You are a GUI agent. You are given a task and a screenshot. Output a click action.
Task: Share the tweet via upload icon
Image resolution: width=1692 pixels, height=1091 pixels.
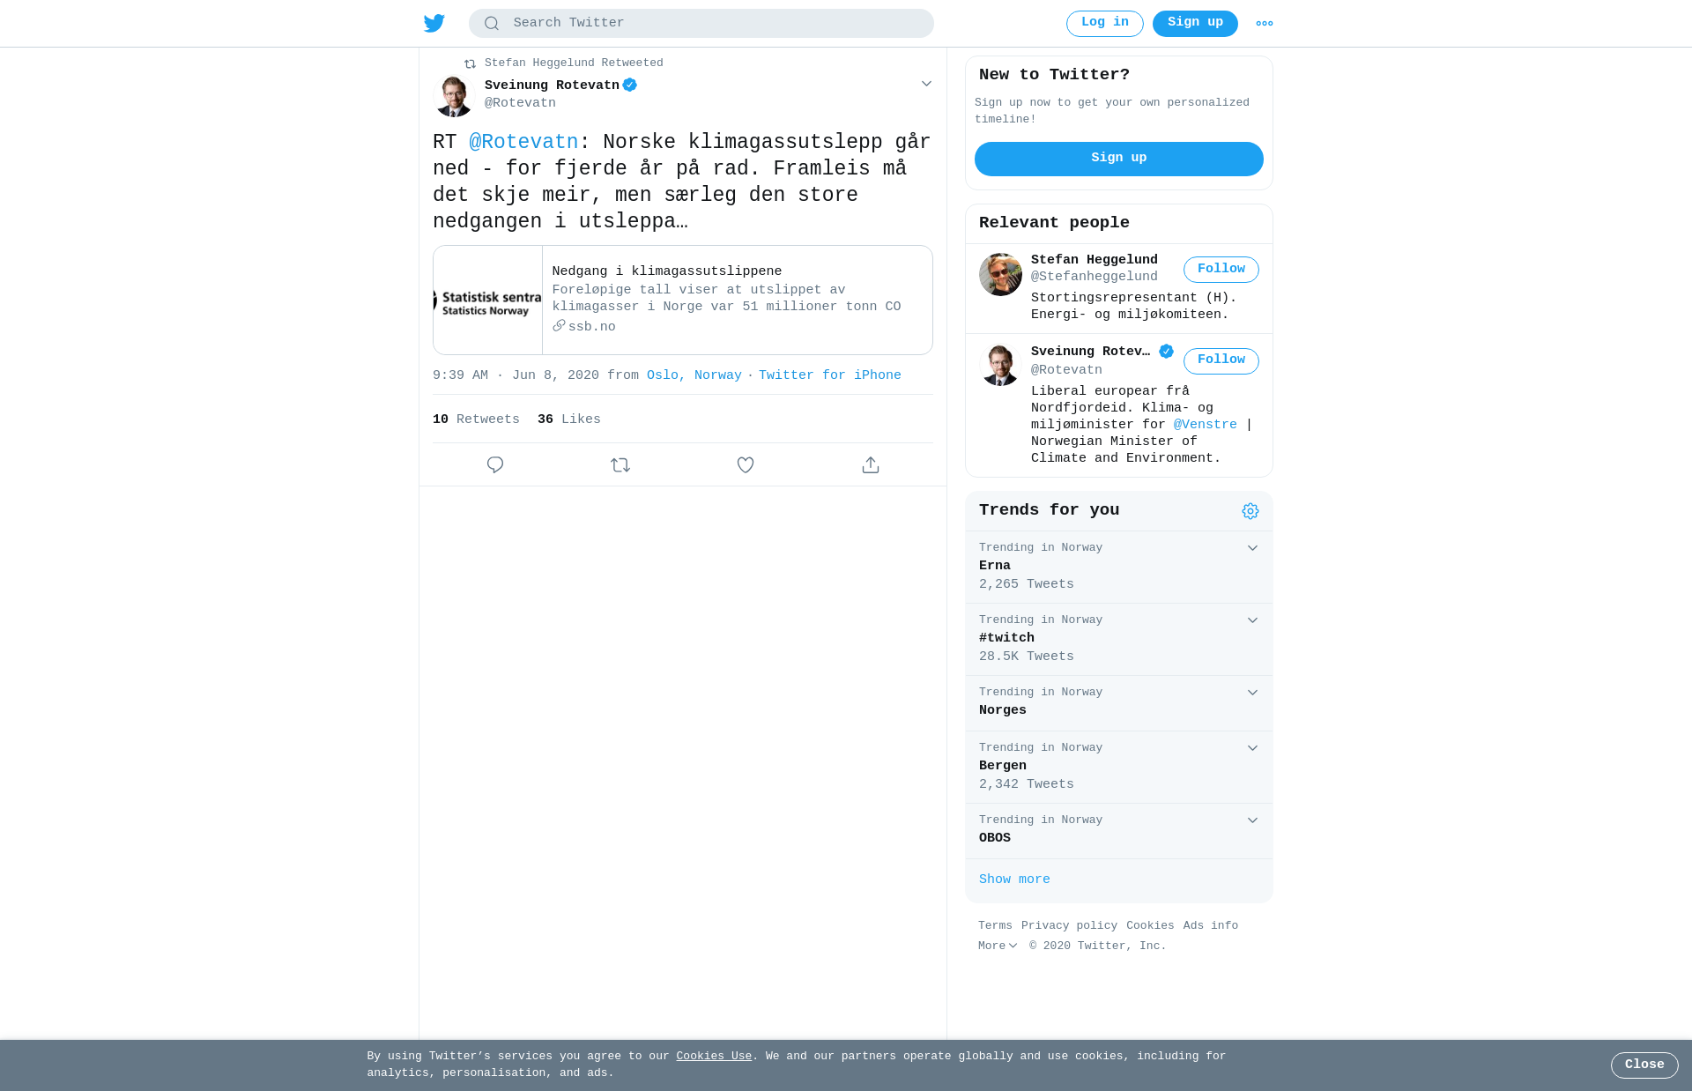point(871,464)
